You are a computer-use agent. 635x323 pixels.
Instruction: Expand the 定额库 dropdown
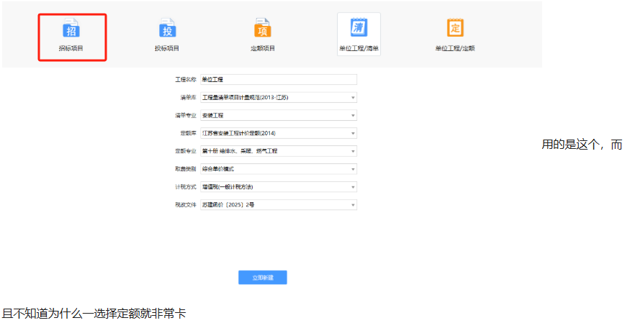(x=279, y=133)
